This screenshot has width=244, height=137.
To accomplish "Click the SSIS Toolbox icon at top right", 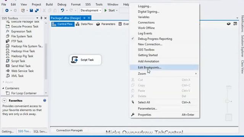I will coord(235,24).
